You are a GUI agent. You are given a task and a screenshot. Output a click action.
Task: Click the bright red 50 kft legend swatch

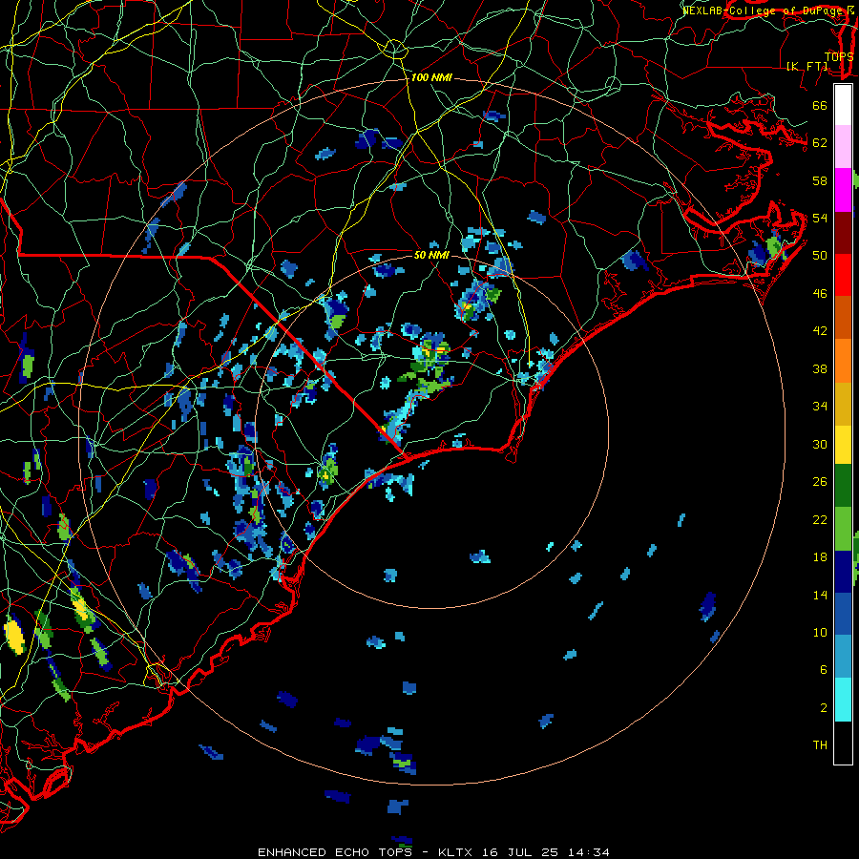coord(843,275)
